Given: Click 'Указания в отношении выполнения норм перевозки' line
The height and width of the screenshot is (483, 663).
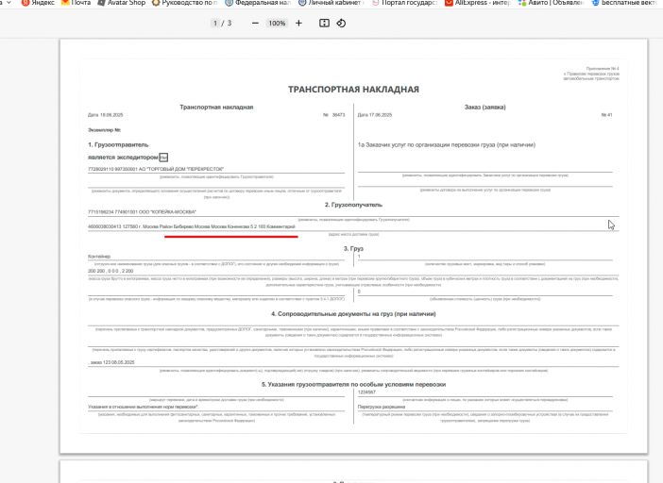Looking at the screenshot, I should click(144, 407).
